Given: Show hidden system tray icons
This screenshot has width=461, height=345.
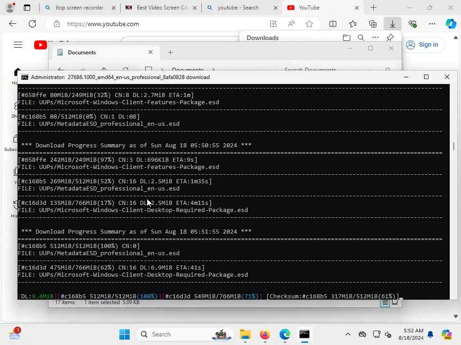Looking at the screenshot, I should click(x=348, y=334).
